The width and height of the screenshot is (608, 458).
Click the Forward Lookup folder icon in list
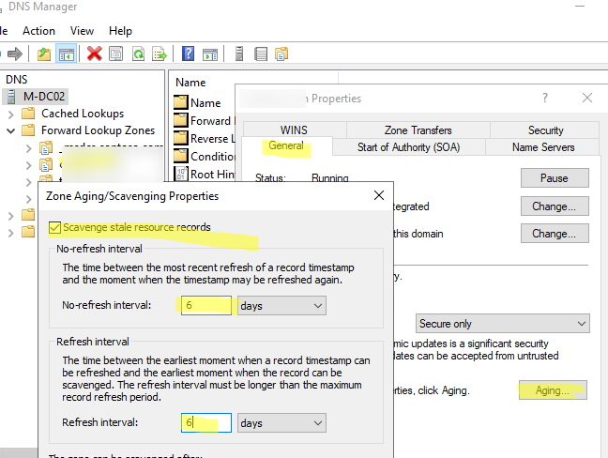[x=181, y=120]
